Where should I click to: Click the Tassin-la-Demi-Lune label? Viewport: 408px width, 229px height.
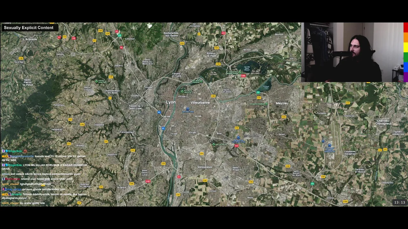click(135, 107)
